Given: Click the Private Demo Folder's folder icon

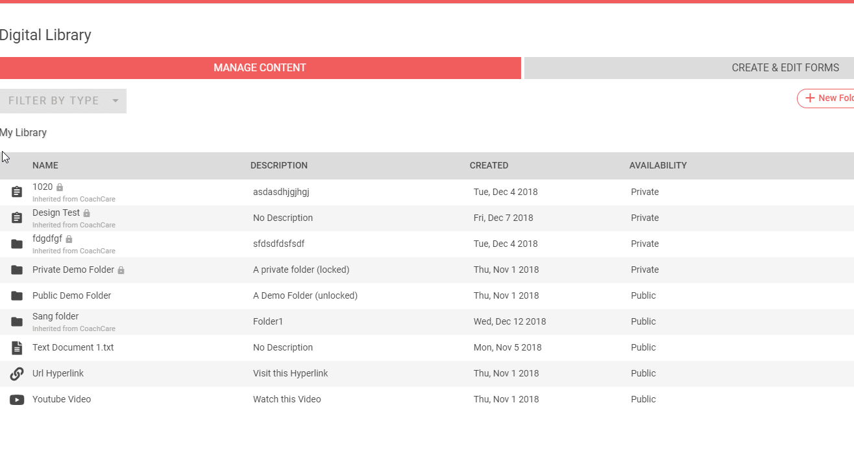Looking at the screenshot, I should click(x=17, y=270).
